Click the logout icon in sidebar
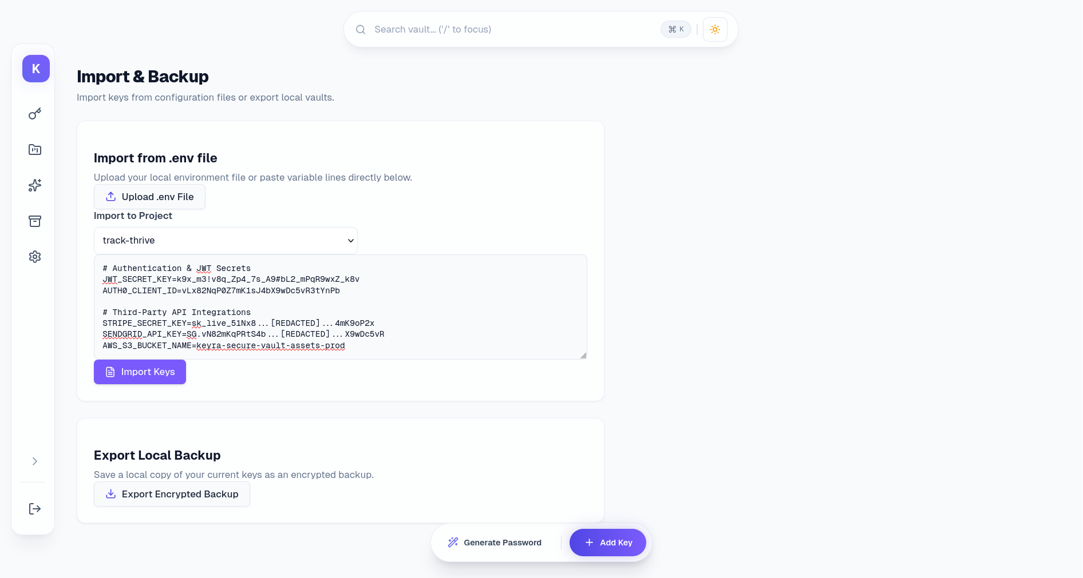The height and width of the screenshot is (578, 1083). [x=35, y=509]
